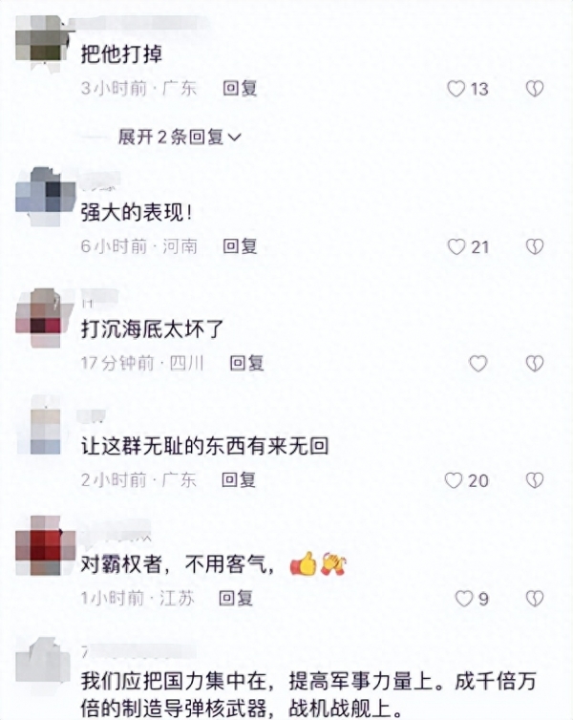Open avatar of the "打沉海底太坏了" commenter

click(45, 318)
